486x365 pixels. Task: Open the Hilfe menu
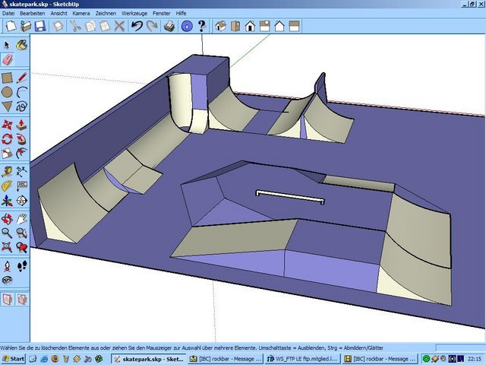pos(181,14)
